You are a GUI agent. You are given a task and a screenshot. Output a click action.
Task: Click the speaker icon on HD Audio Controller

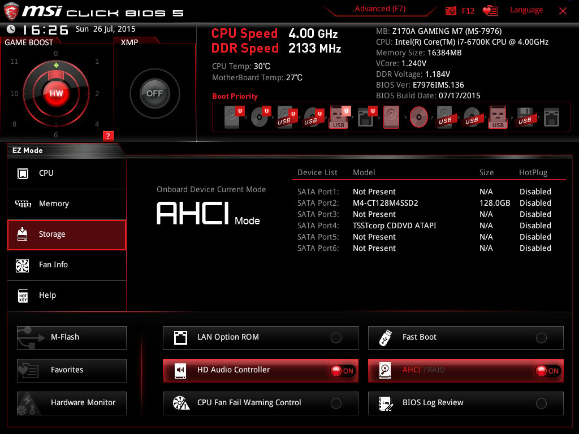click(180, 371)
